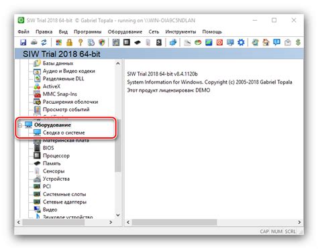The width and height of the screenshot is (318, 249).
Task: Select the Память tree item
Action: click(x=52, y=163)
